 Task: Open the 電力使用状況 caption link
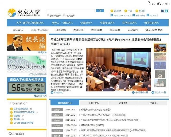point(40,96)
